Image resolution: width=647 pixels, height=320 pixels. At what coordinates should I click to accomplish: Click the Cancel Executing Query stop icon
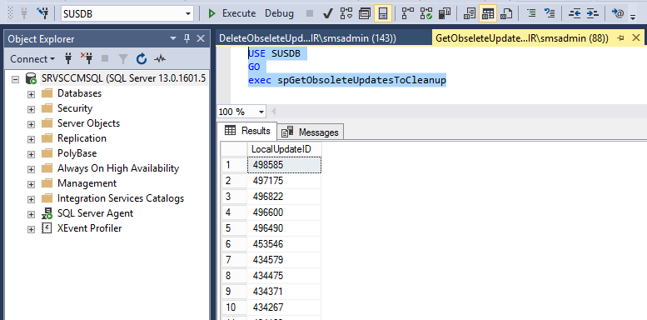point(310,13)
